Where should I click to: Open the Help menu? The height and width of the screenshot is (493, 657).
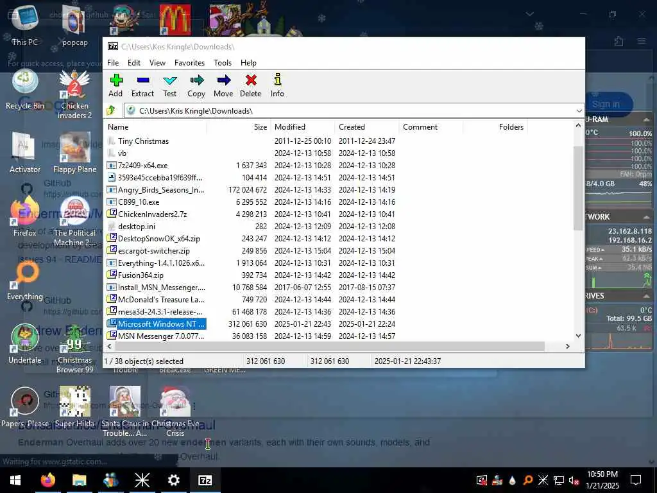248,63
